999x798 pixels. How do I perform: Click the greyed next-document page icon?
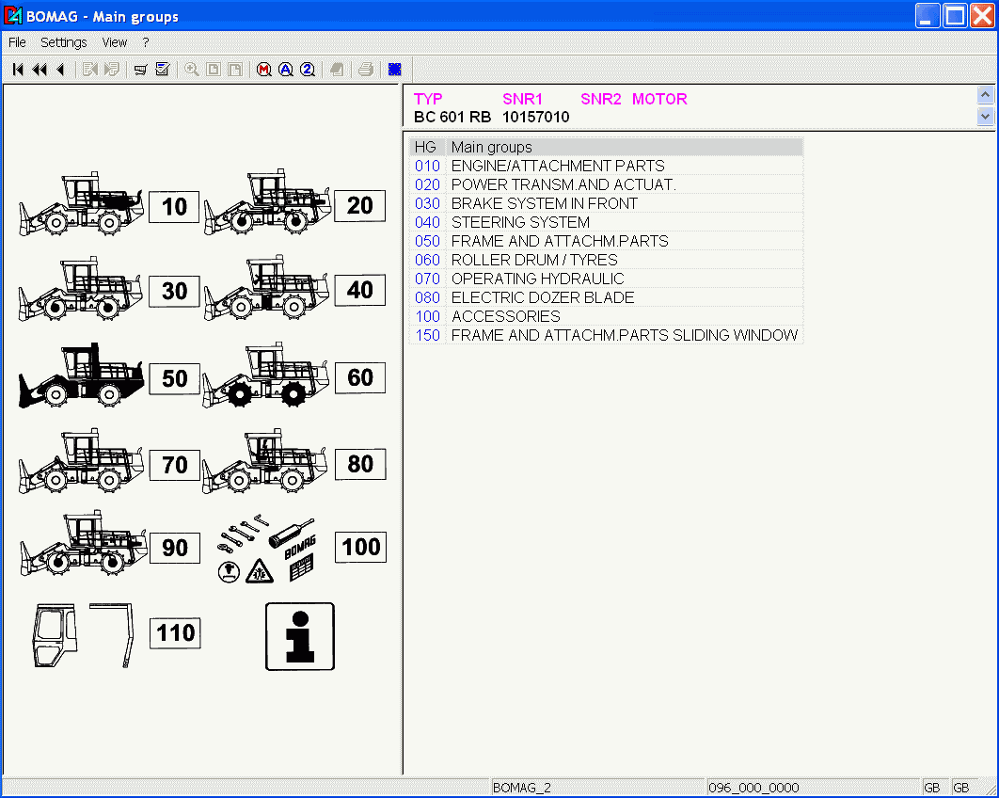pyautogui.click(x=112, y=70)
